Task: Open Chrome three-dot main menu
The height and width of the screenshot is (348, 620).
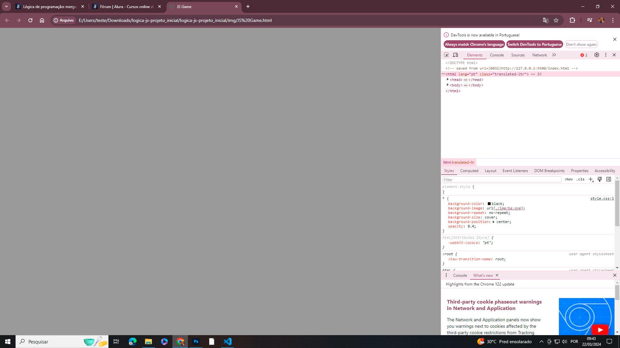Action: pos(613,20)
